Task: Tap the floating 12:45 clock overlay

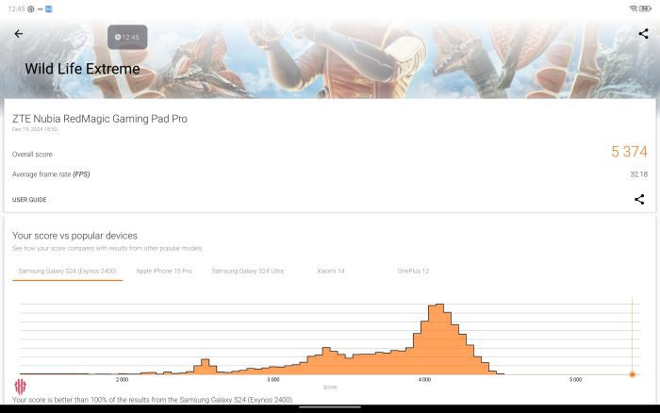Action: (x=126, y=37)
